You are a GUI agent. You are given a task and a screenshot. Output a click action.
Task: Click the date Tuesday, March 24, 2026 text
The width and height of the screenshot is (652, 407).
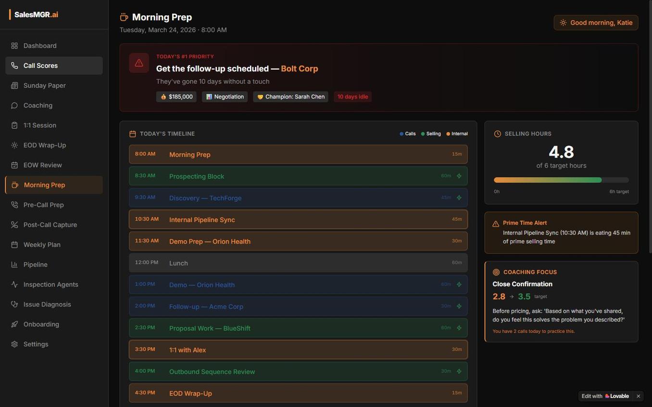[158, 30]
